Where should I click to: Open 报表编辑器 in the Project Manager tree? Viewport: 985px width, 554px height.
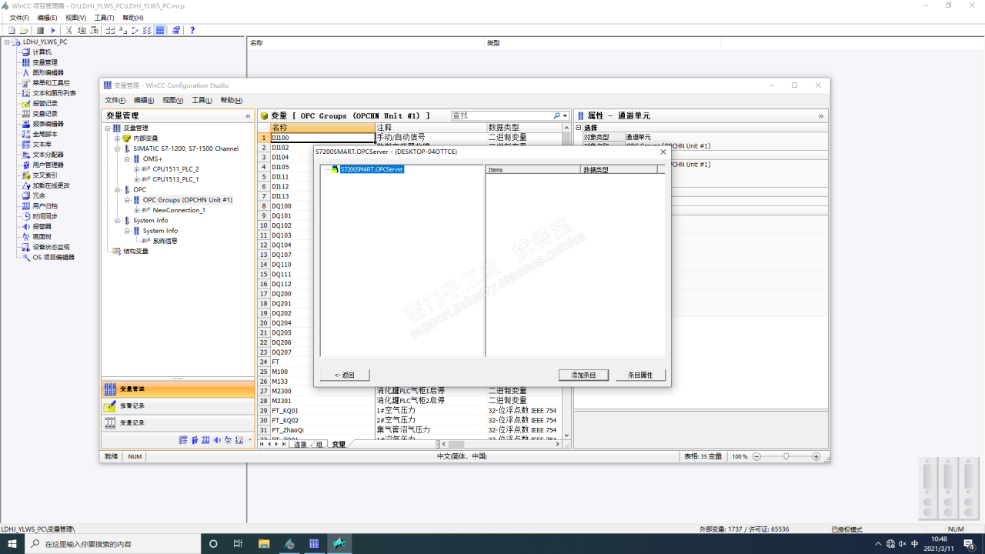(48, 124)
